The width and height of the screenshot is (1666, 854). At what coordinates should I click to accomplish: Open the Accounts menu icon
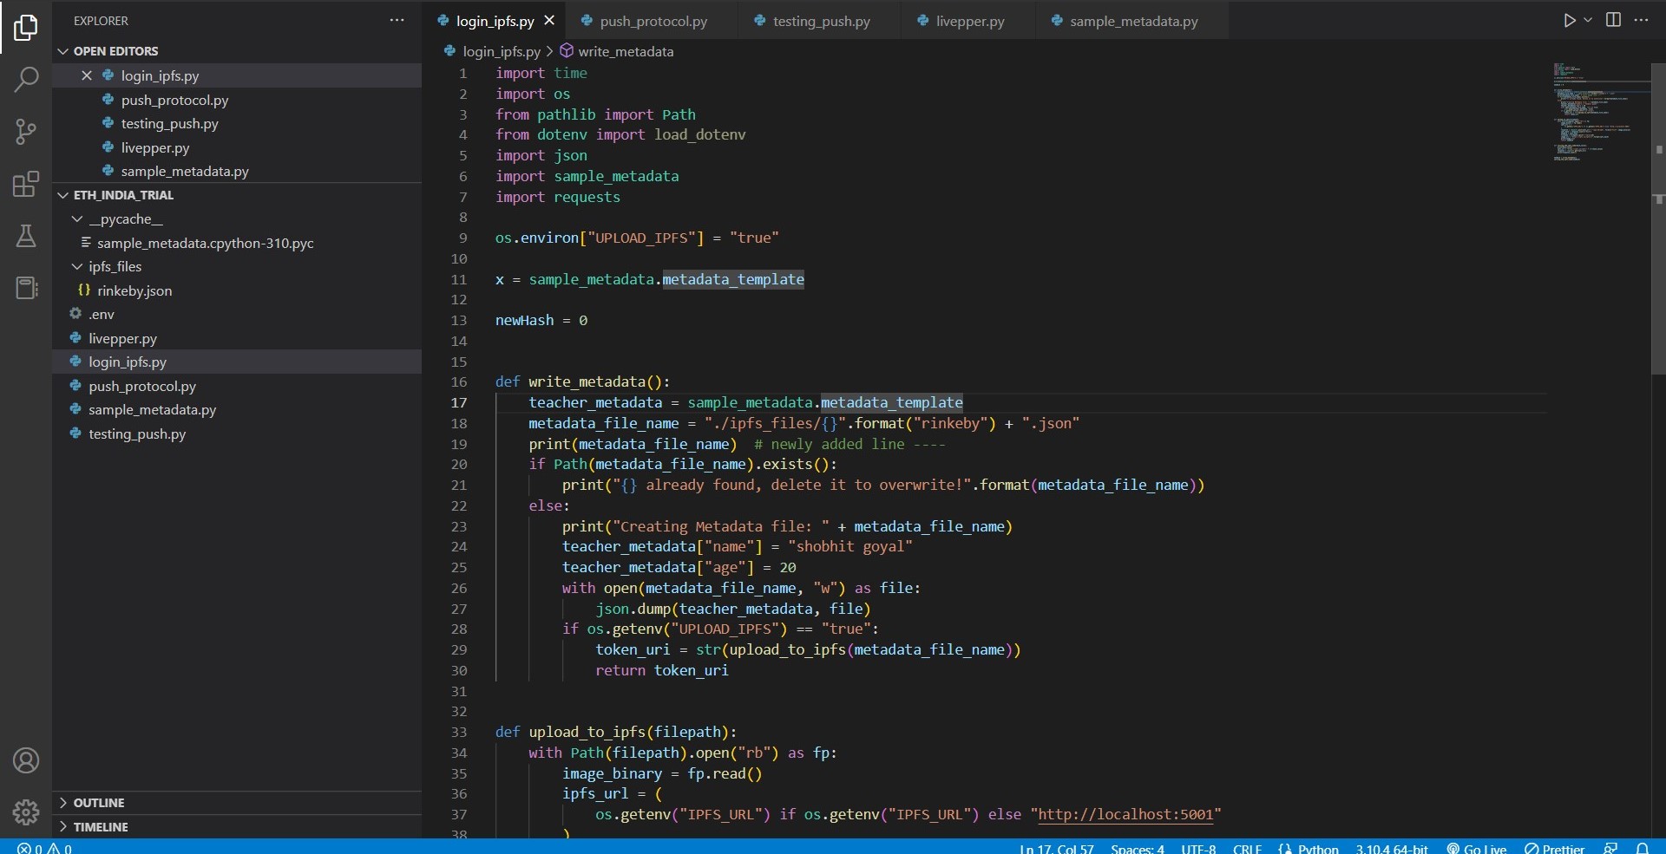click(26, 760)
